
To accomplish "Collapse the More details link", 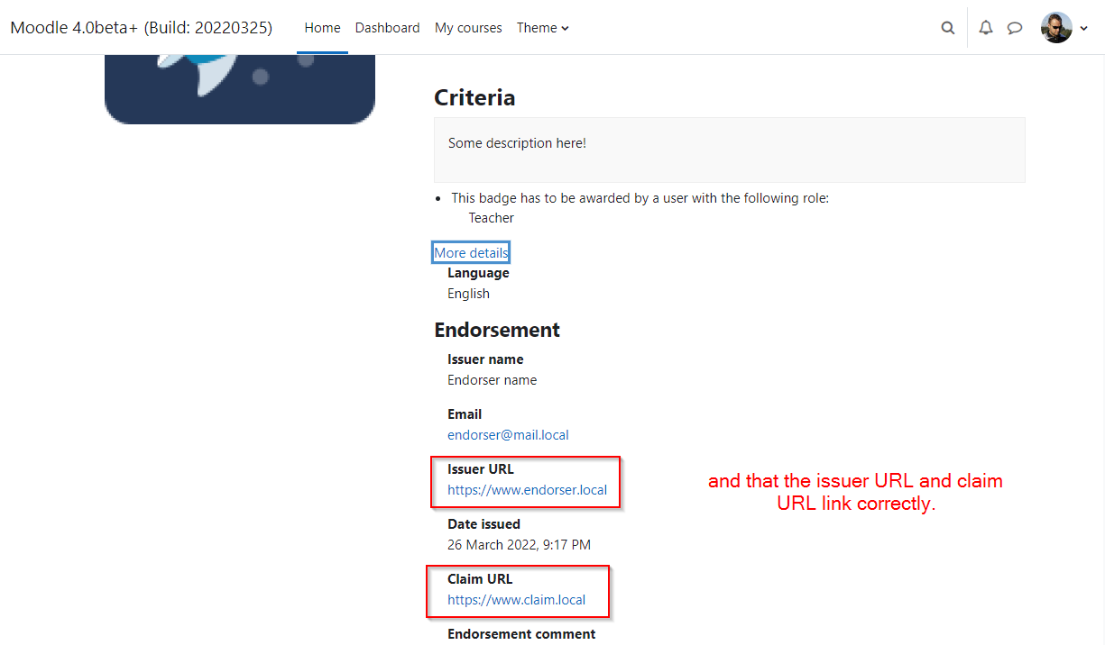I will [x=471, y=252].
